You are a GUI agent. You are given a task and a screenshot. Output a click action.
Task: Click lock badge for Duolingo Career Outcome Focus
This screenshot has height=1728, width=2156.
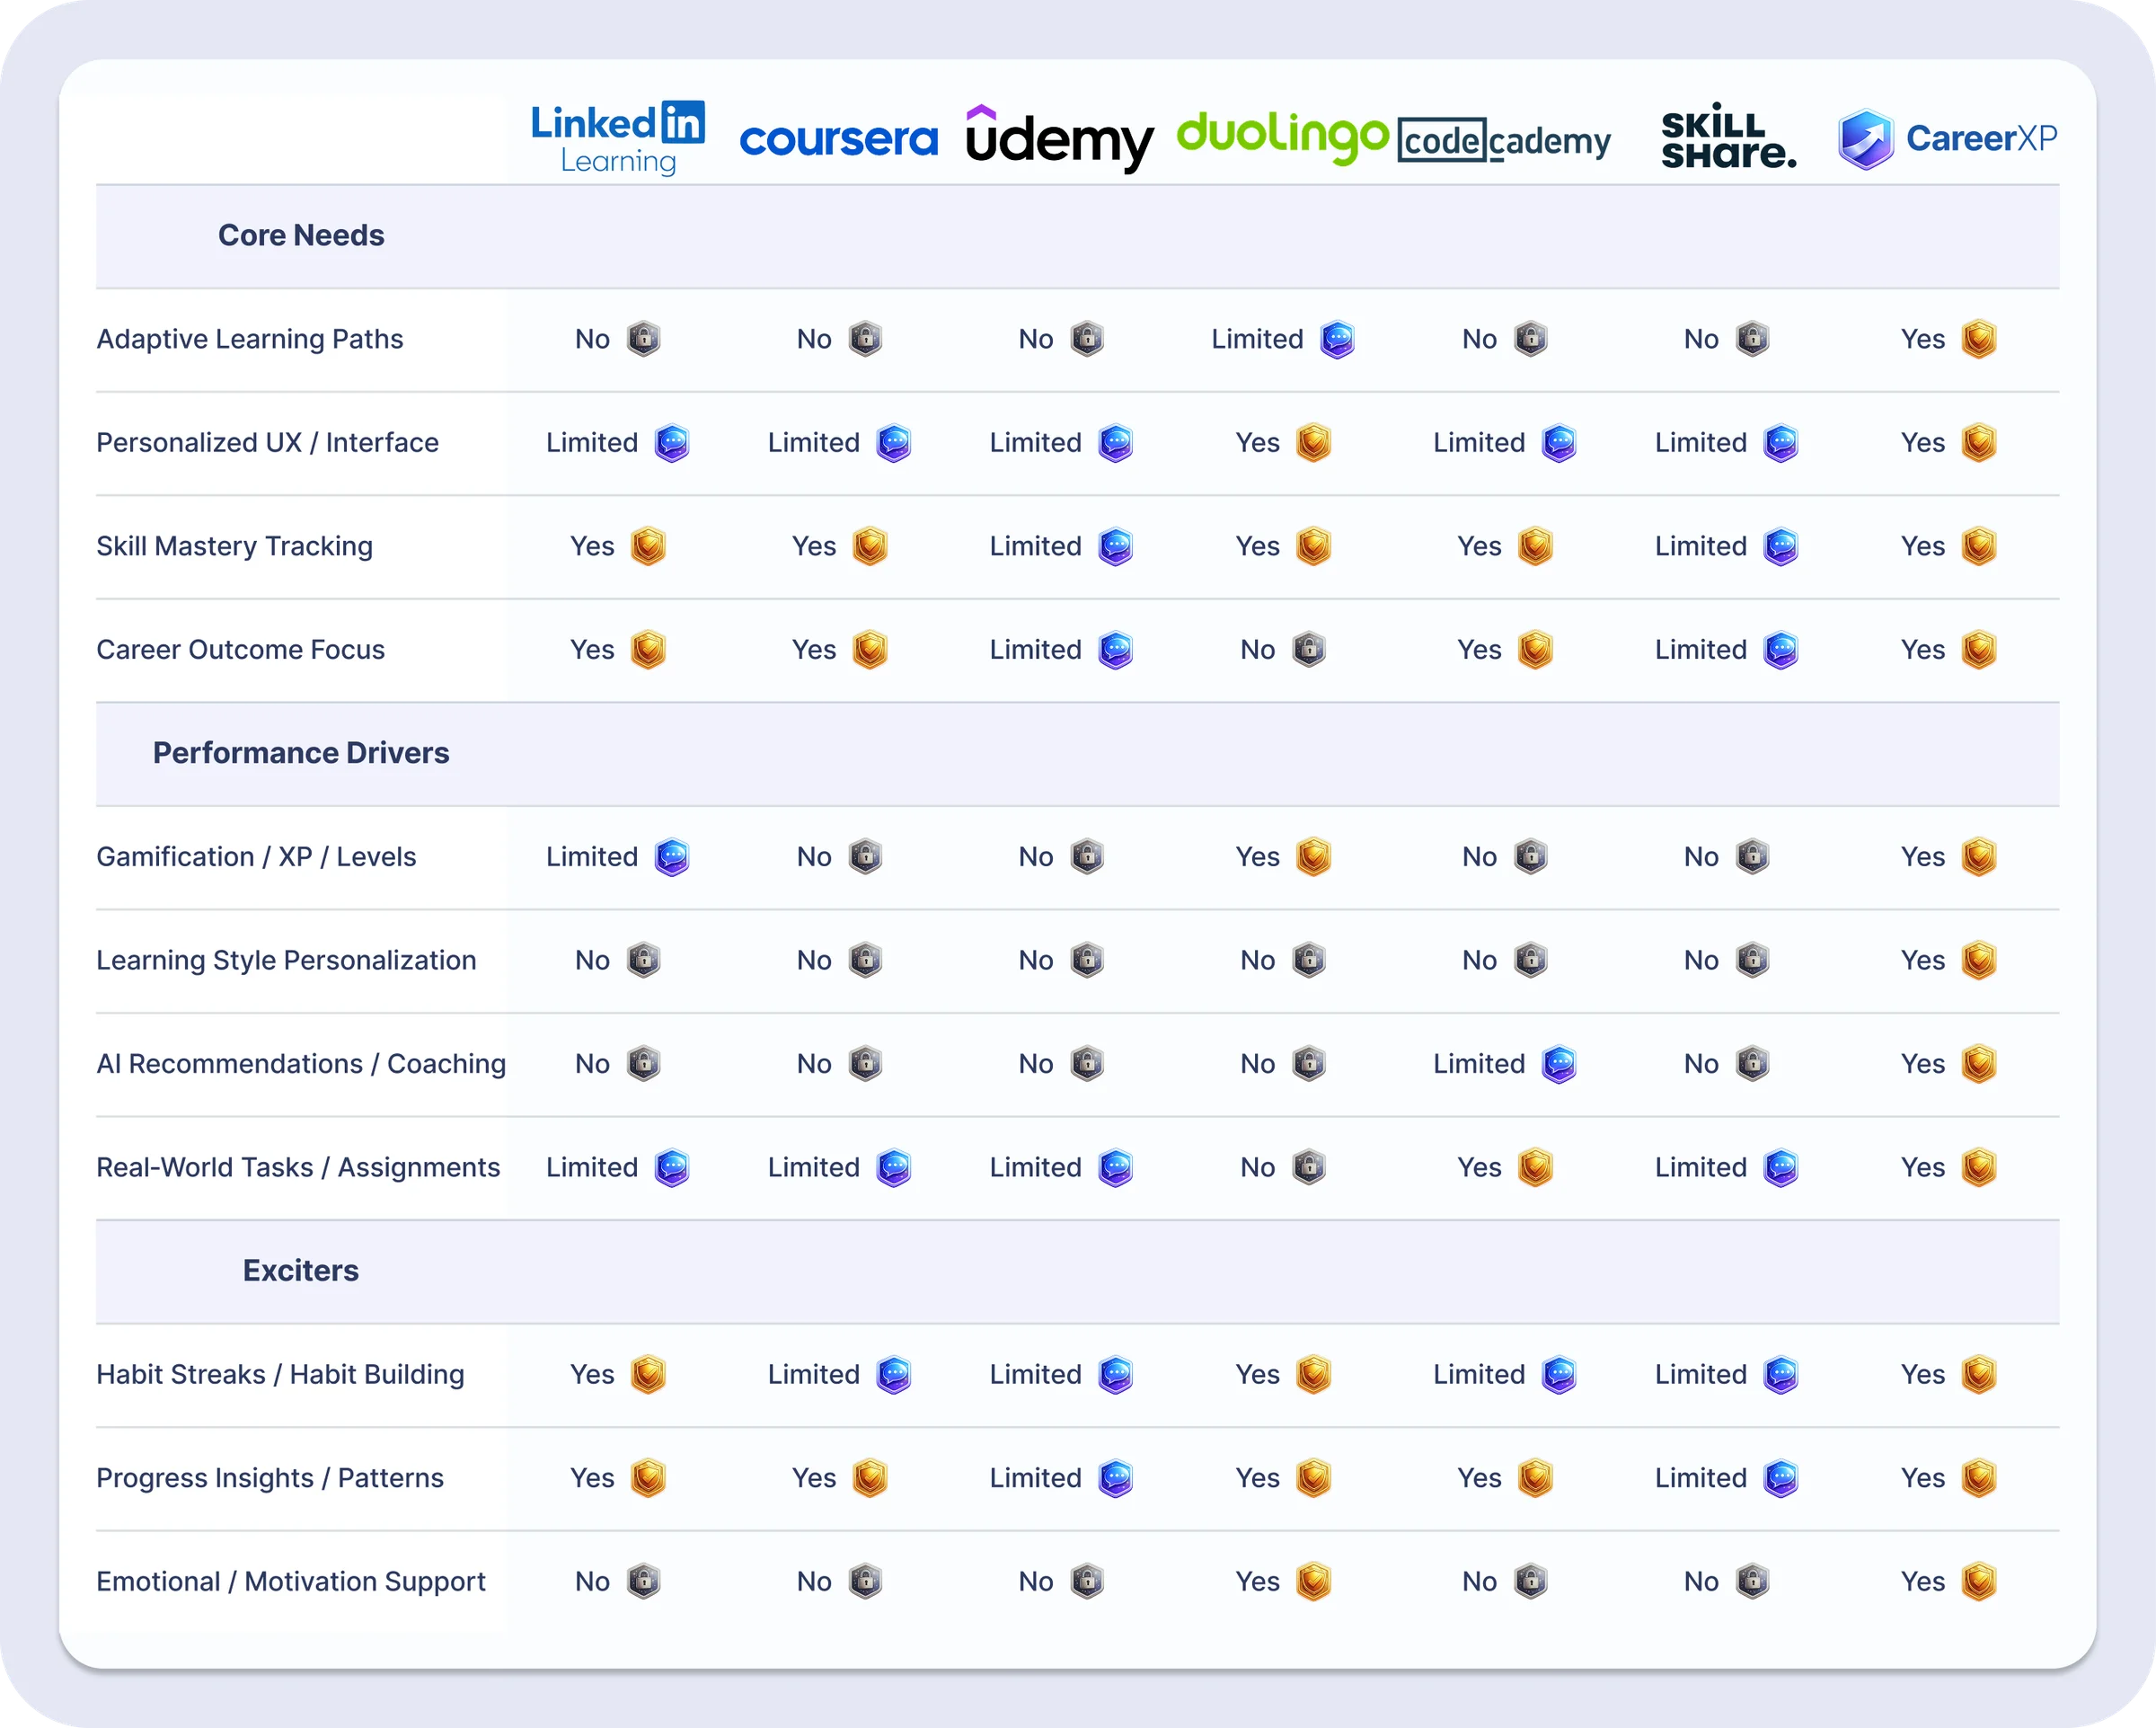coord(1309,650)
